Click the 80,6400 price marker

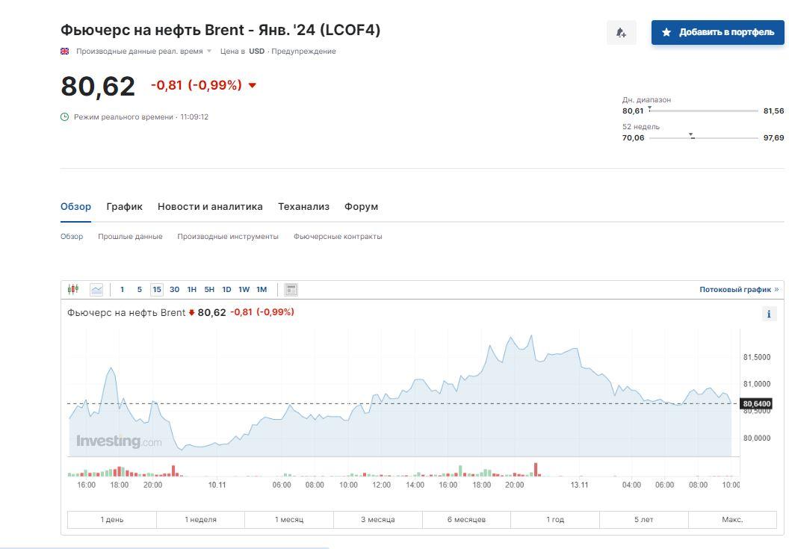tap(756, 403)
